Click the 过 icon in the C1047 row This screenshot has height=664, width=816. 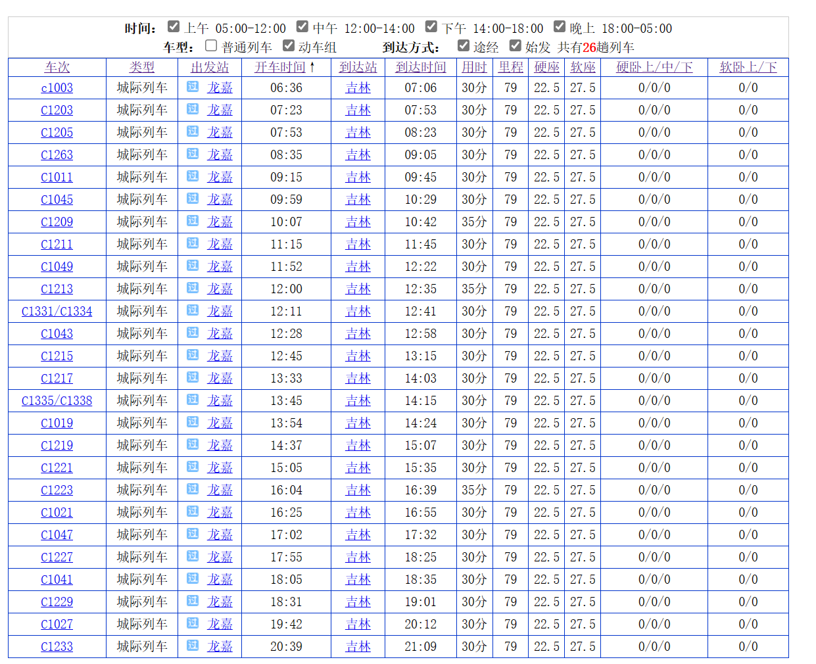point(193,534)
